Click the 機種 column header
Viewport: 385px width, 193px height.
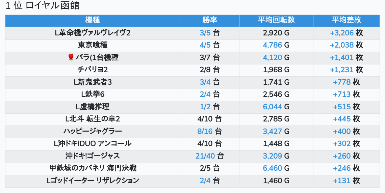(93, 20)
